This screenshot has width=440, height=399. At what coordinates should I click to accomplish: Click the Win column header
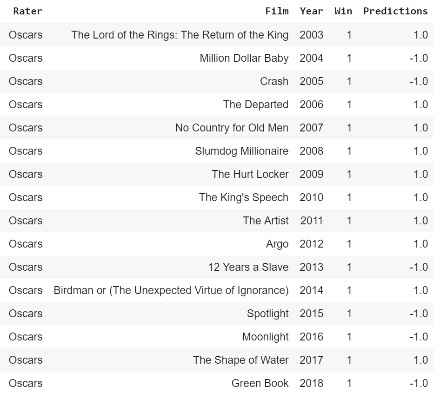point(343,11)
